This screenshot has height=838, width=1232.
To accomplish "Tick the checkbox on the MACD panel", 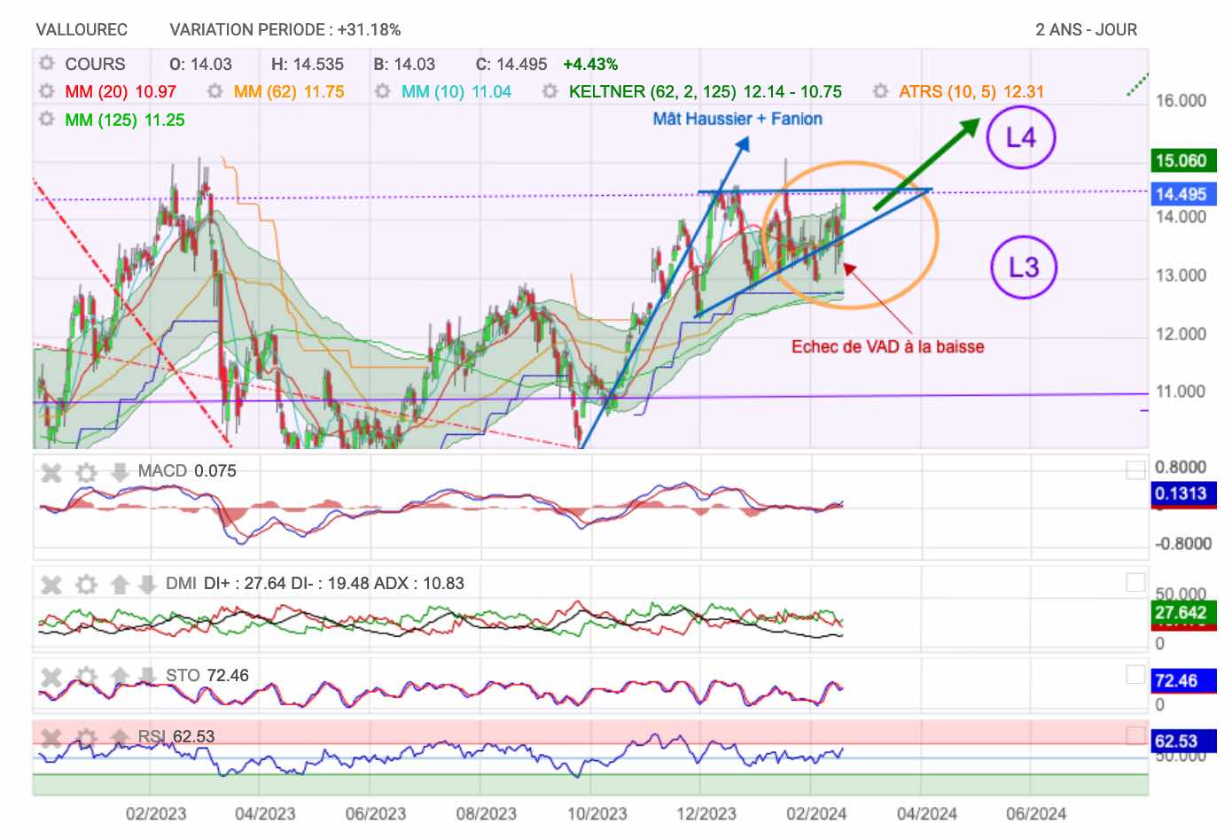I will coord(1135,470).
